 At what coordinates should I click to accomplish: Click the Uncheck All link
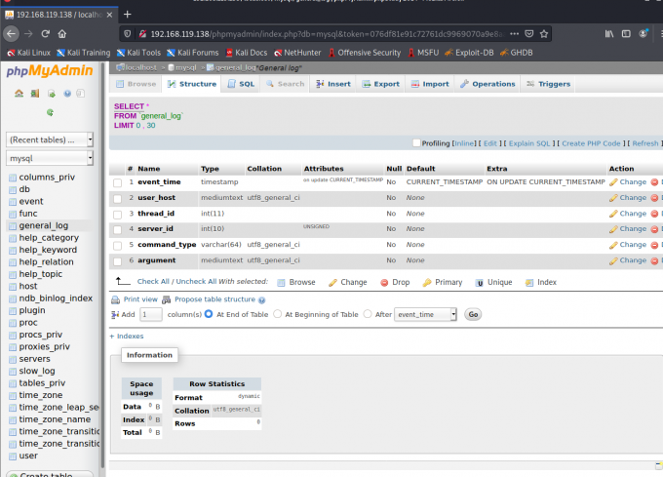(x=196, y=282)
